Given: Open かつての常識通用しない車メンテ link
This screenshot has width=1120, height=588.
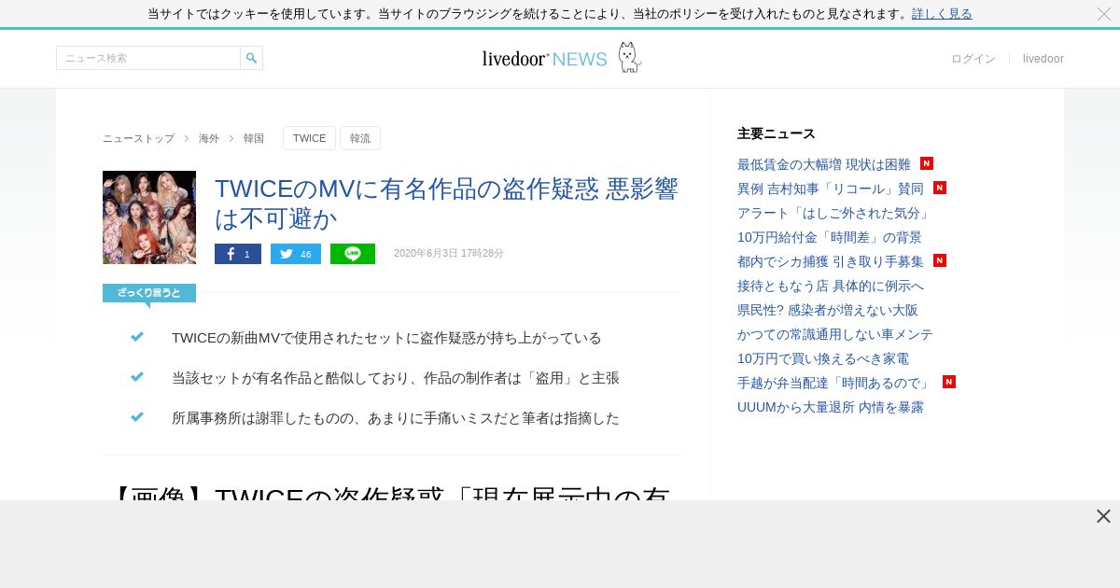Looking at the screenshot, I should tap(835, 334).
